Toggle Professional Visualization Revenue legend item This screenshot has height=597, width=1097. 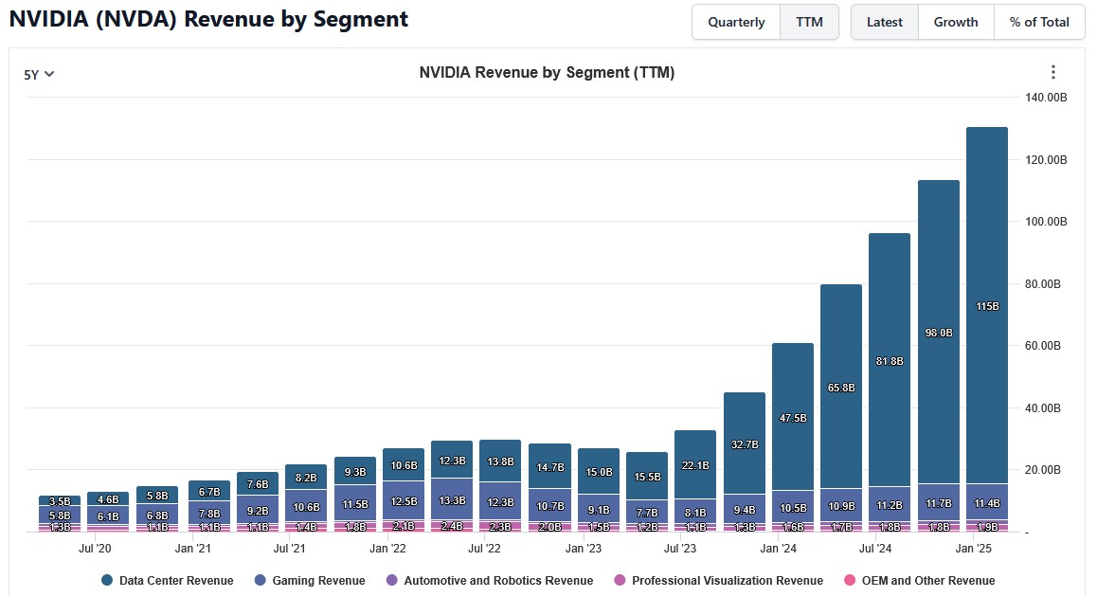point(718,580)
